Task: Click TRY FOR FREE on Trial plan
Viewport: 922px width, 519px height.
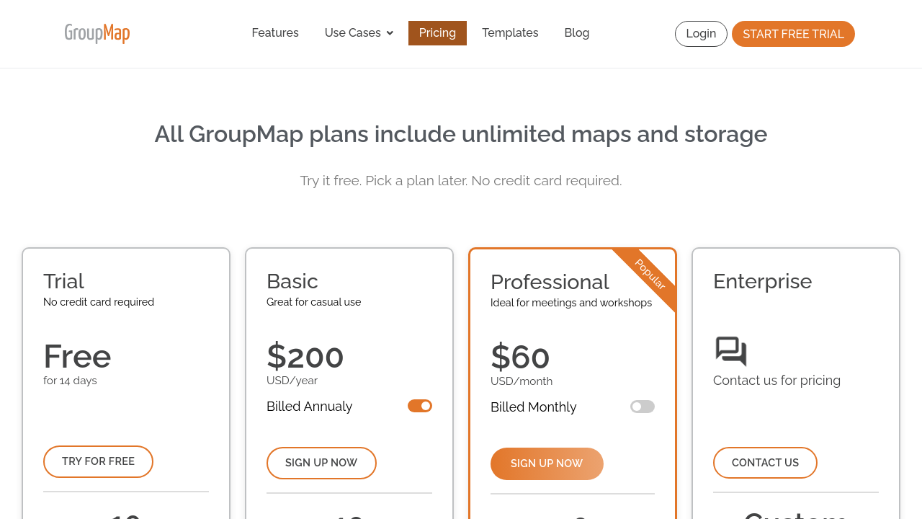Action: [98, 461]
